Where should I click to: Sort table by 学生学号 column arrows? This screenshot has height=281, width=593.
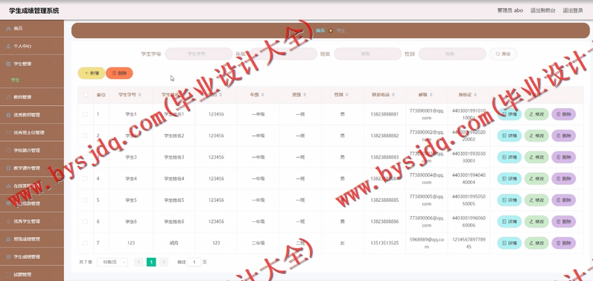139,95
